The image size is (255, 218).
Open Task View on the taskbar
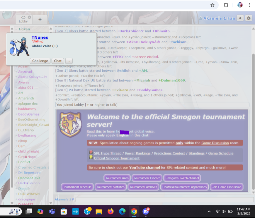[x=29, y=211]
